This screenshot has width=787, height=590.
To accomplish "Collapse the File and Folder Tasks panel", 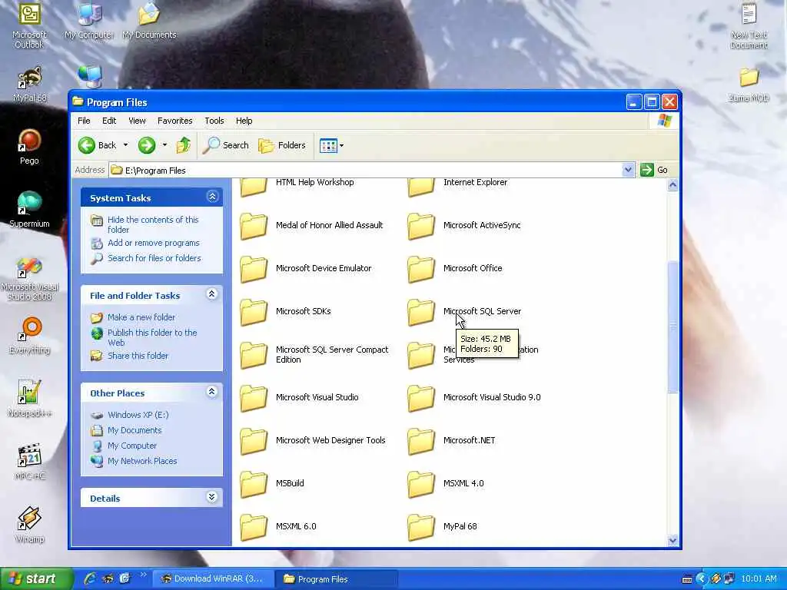I will pyautogui.click(x=212, y=294).
